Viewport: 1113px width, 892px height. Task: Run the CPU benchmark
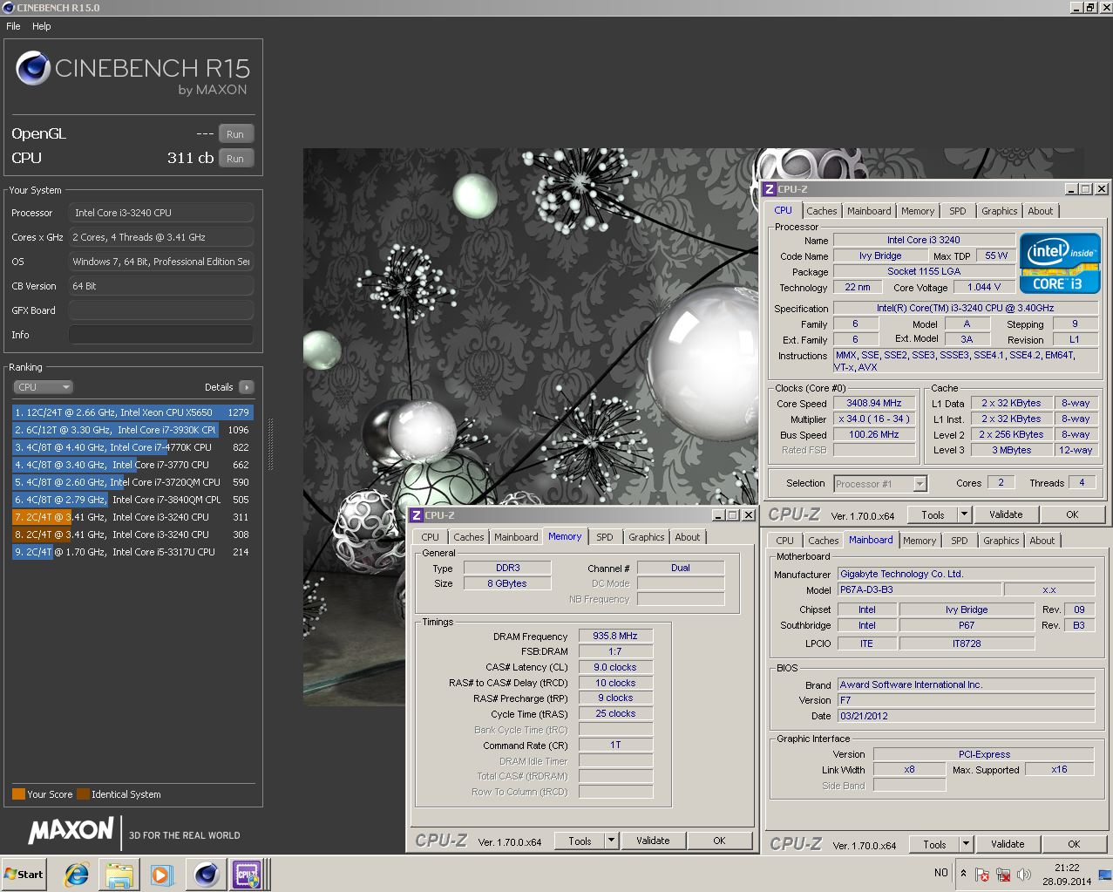pos(235,159)
